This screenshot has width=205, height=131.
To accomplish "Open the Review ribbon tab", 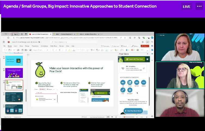I will coord(62,46).
